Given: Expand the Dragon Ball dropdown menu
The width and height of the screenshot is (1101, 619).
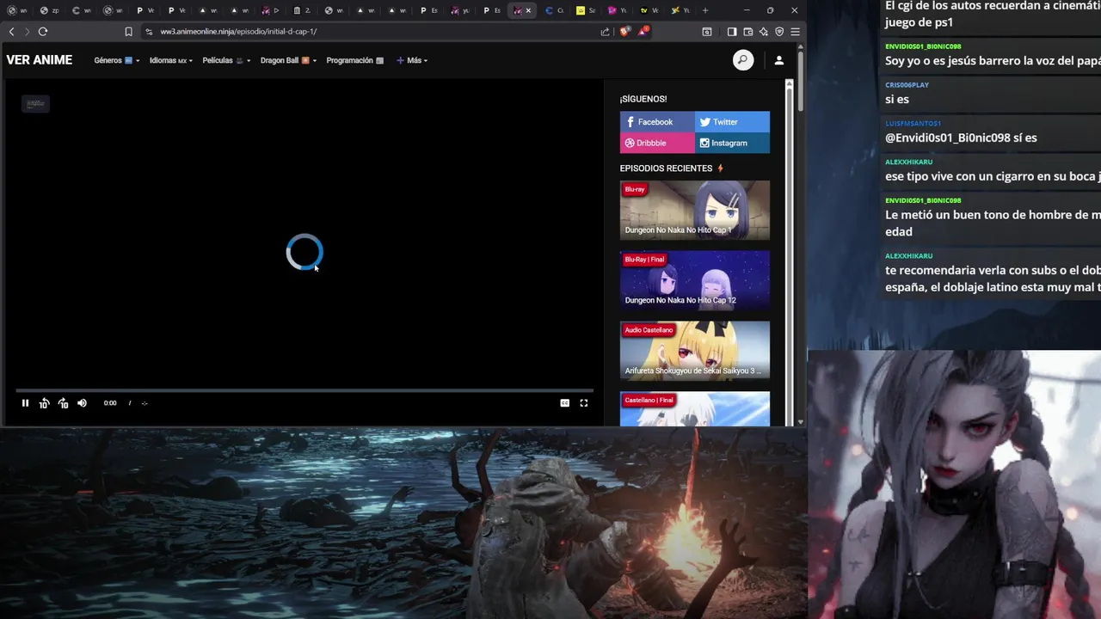Looking at the screenshot, I should pyautogui.click(x=288, y=60).
